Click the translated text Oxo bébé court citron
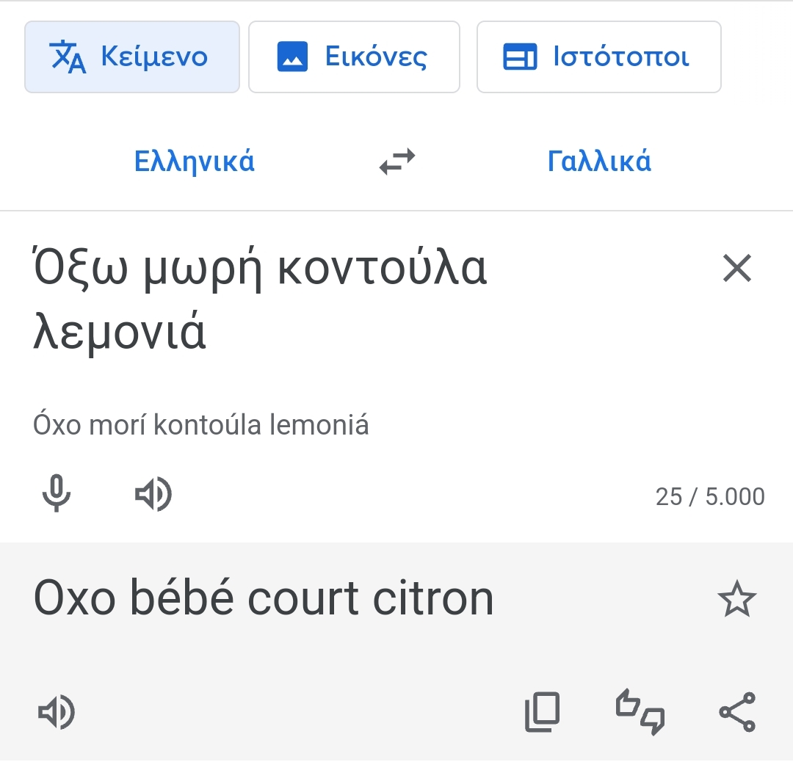Screen dimensions: 793x773 tap(264, 599)
